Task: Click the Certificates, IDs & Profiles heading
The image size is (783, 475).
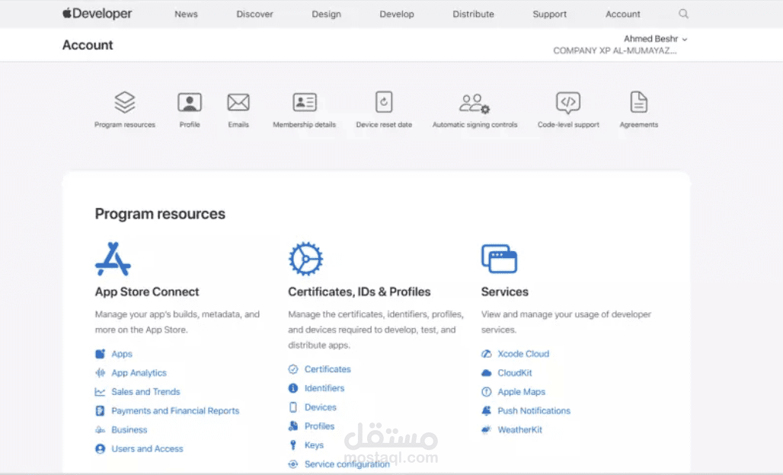Action: click(359, 292)
